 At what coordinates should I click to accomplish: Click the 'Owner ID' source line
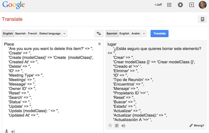[22, 89]
